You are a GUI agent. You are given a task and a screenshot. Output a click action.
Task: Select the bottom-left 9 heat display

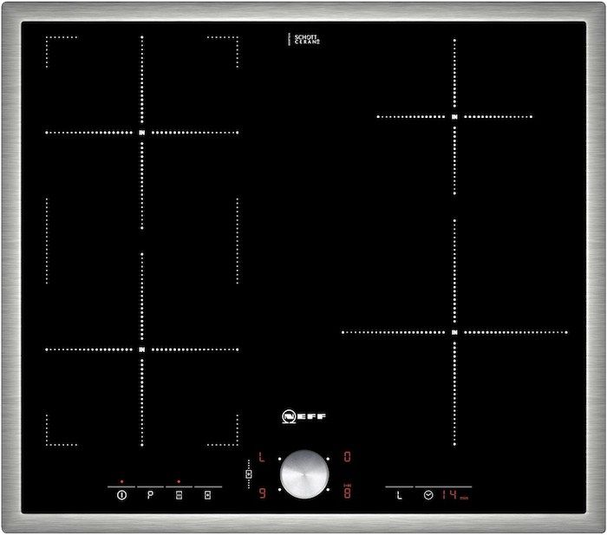click(261, 492)
